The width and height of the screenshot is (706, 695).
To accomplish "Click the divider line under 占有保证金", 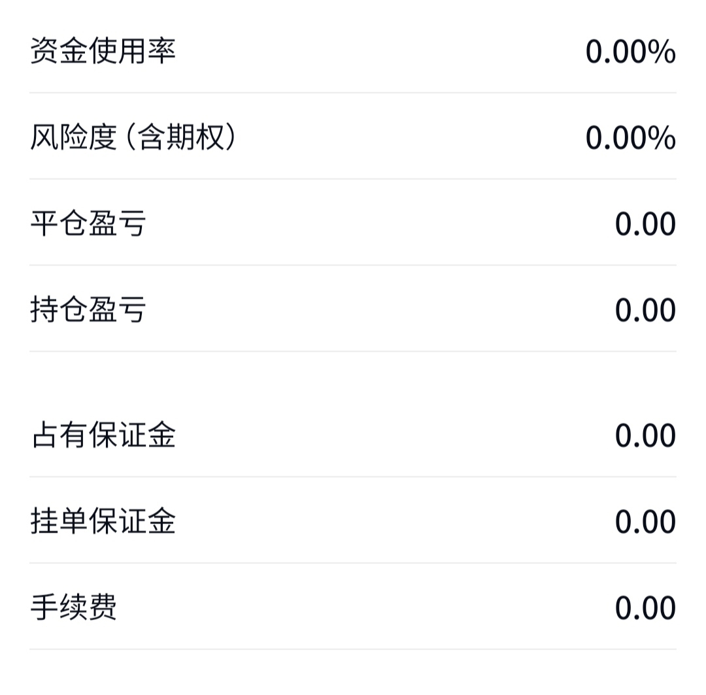I will (x=353, y=477).
